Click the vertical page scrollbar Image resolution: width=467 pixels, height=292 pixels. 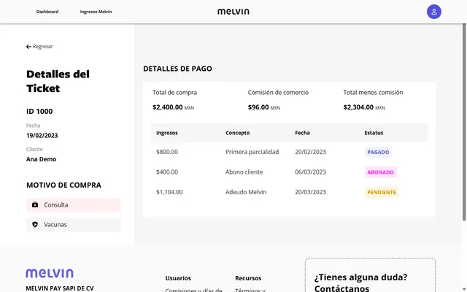pyautogui.click(x=464, y=122)
